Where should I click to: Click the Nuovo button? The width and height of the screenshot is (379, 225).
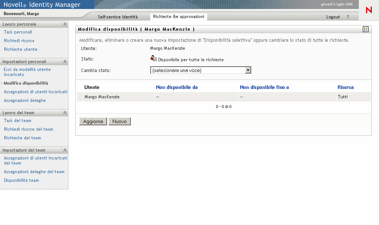[120, 122]
